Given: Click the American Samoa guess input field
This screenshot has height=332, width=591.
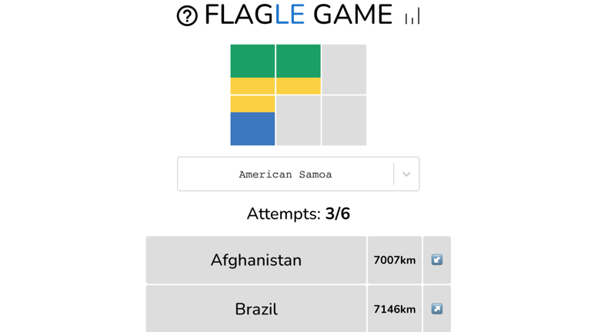Looking at the screenshot, I should [285, 174].
